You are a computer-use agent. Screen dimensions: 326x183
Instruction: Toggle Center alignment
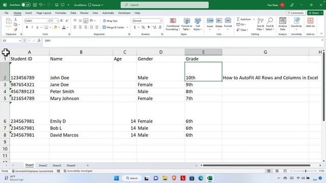[x=80, y=27]
